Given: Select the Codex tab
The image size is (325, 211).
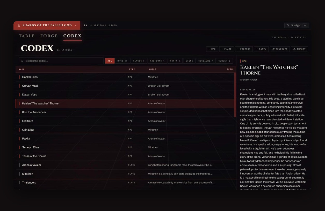Looking at the screenshot, I should [x=72, y=36].
